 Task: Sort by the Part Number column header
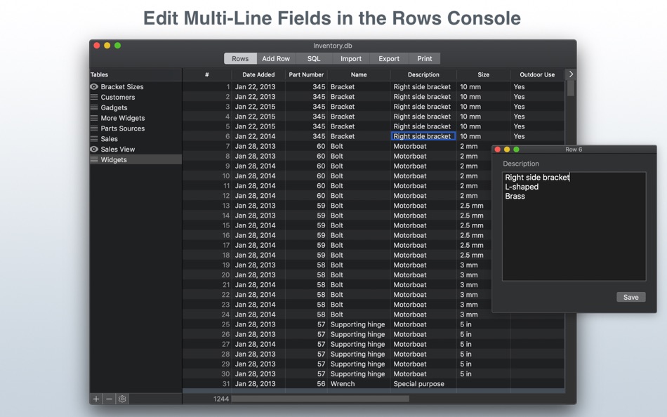pyautogui.click(x=306, y=74)
